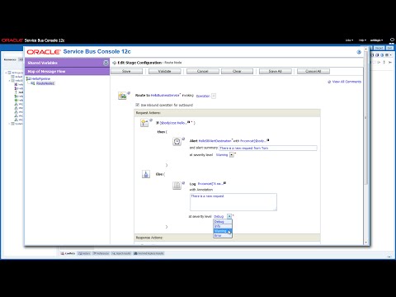
Task: Select RouteNode1 in message flow tree
Action: pos(45,83)
